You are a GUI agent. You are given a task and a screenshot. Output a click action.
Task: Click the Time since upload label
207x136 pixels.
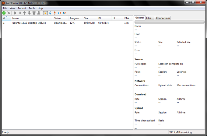(145, 121)
